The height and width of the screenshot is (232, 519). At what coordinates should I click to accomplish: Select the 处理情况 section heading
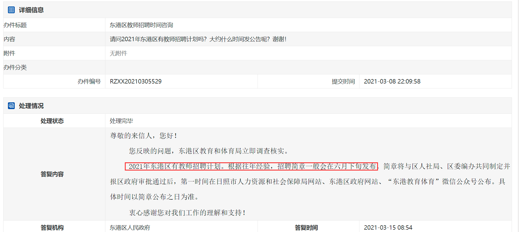(x=31, y=106)
